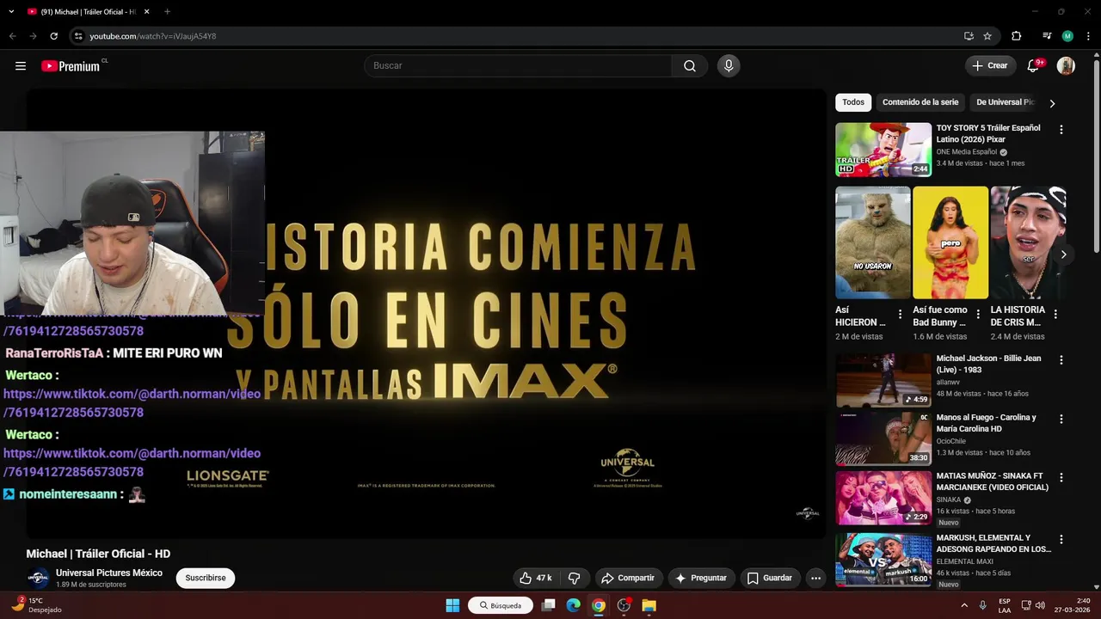
Task: Open Universal Pictures México channel name
Action: click(x=109, y=573)
